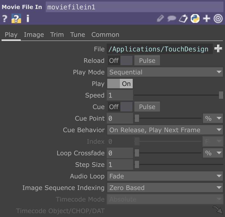Click the pencil edit icon in header
225x217 pixels.
point(160,19)
